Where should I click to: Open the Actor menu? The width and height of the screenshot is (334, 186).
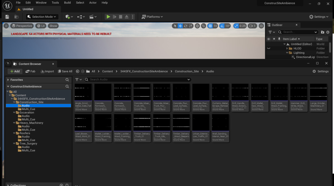[93, 3]
